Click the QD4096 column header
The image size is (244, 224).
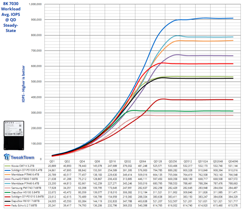tap(233, 162)
